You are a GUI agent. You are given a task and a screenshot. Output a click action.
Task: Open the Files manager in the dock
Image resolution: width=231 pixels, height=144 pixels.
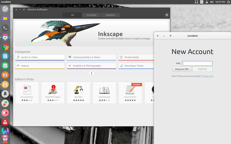[x=5, y=18]
